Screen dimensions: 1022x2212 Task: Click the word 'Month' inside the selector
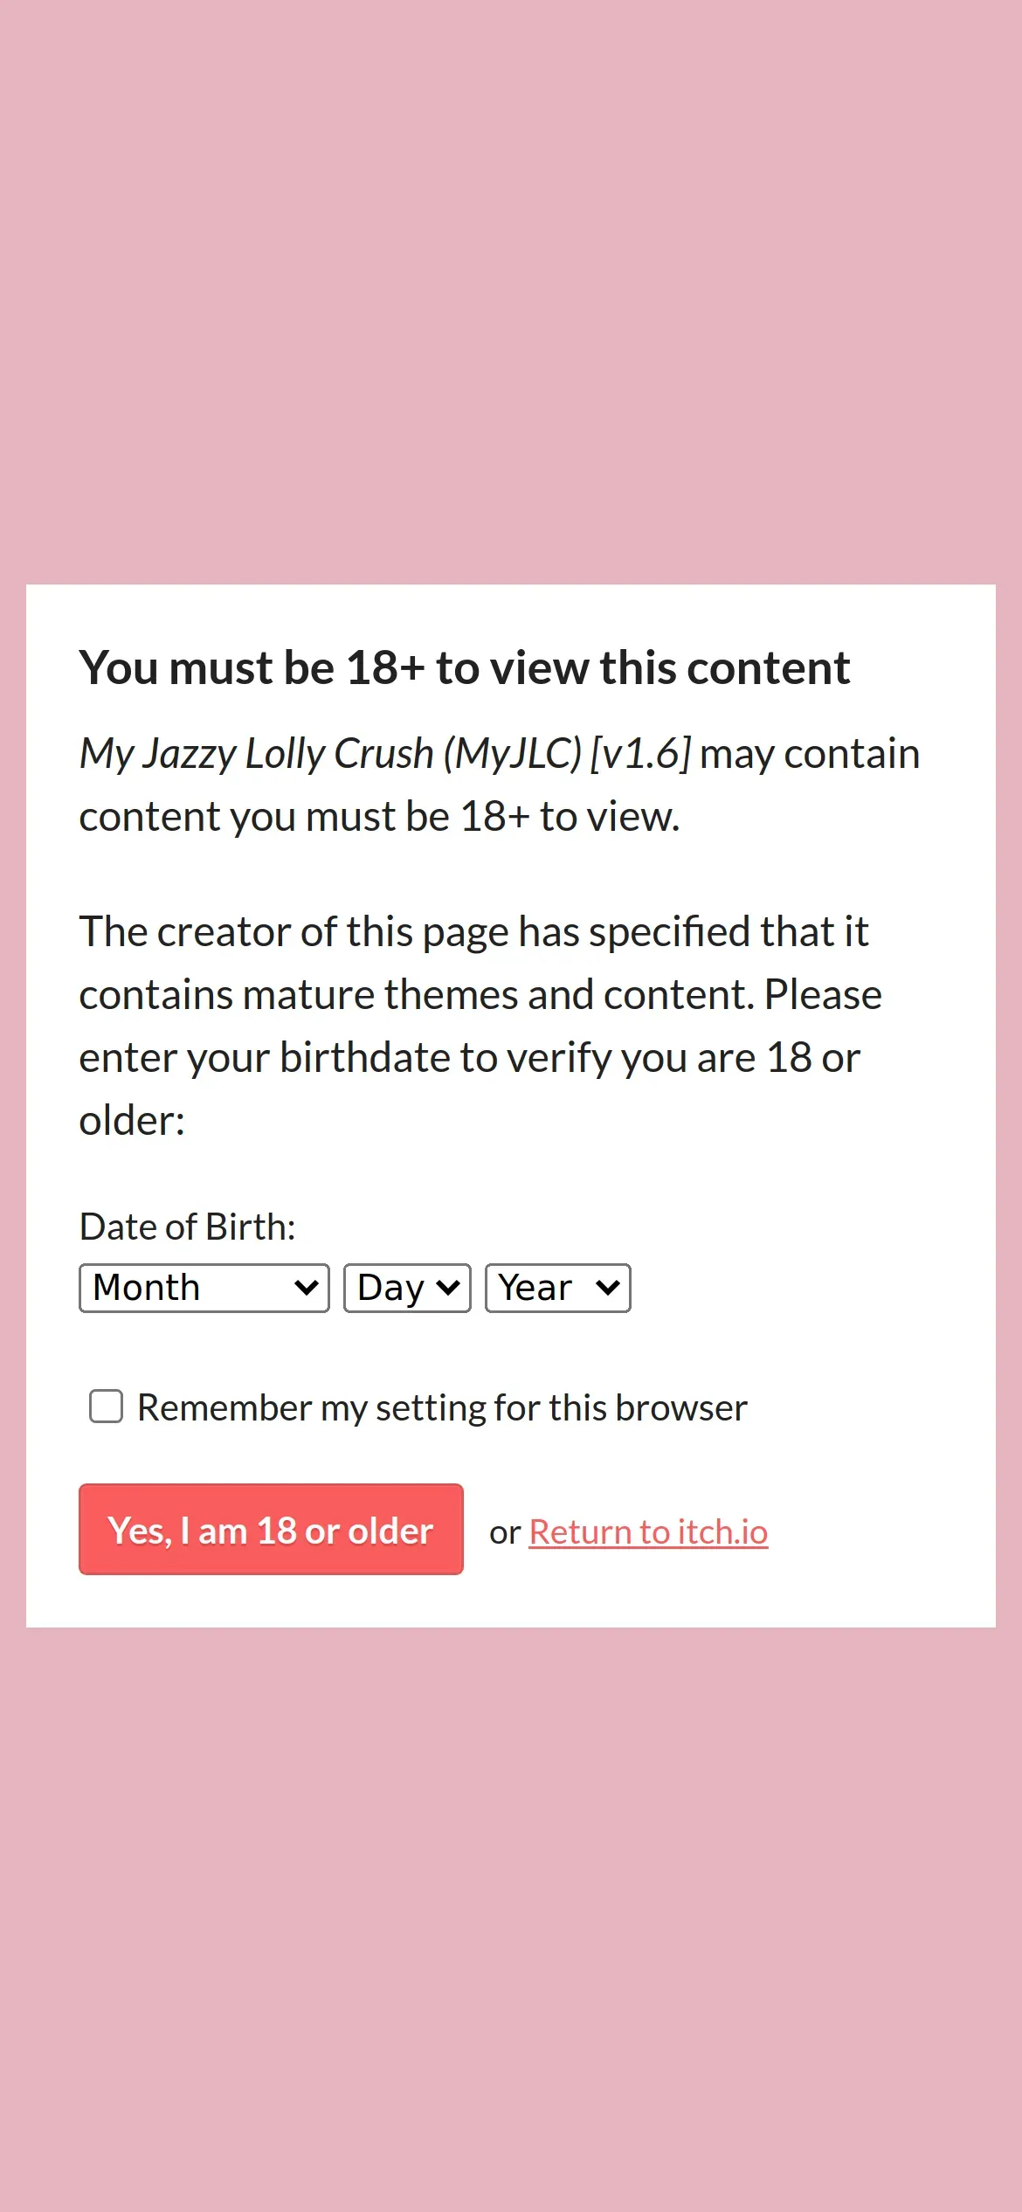[147, 1288]
